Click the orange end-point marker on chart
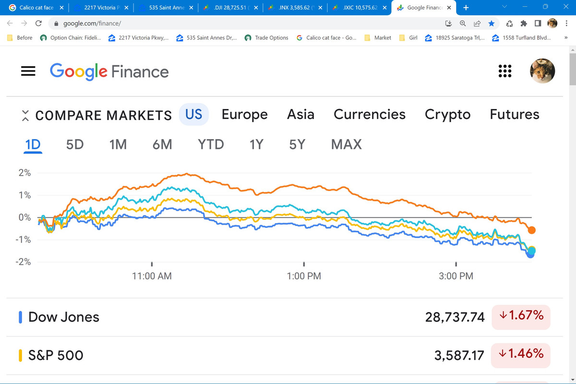Viewport: 576px width, 384px height. (531, 230)
